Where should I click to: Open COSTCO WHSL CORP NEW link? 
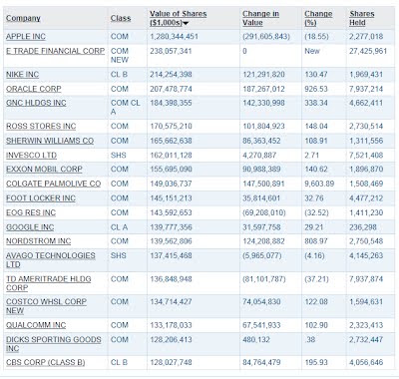click(x=46, y=306)
